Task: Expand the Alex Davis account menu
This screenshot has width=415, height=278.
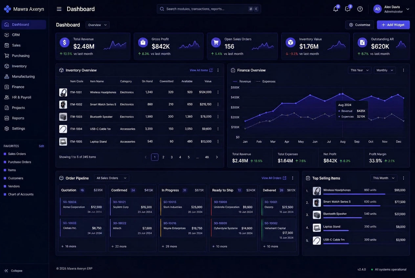Action: [x=408, y=9]
